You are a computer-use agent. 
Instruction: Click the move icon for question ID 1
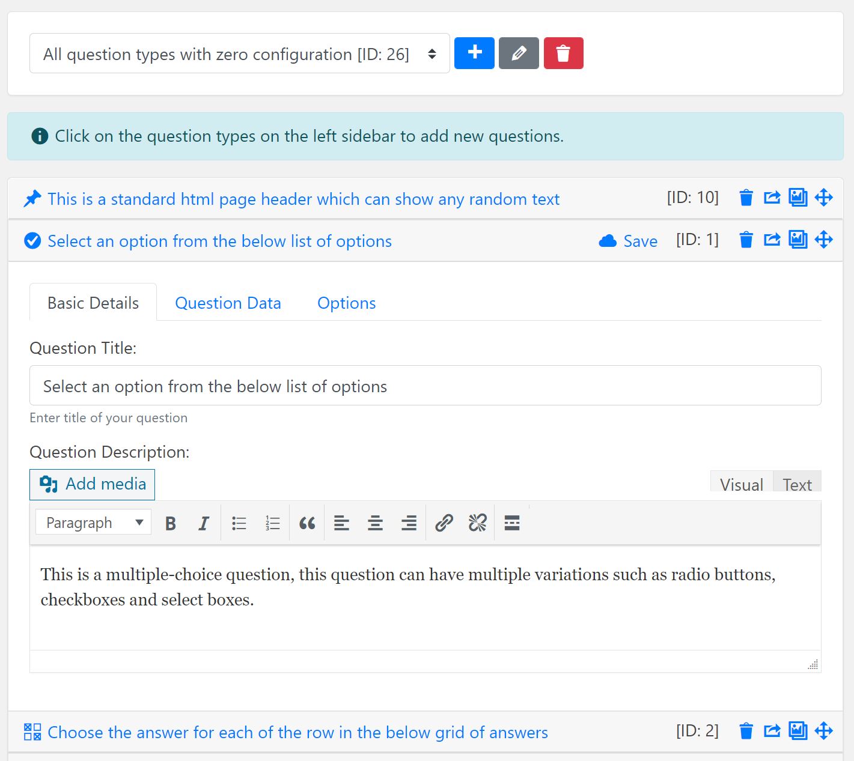click(x=823, y=240)
